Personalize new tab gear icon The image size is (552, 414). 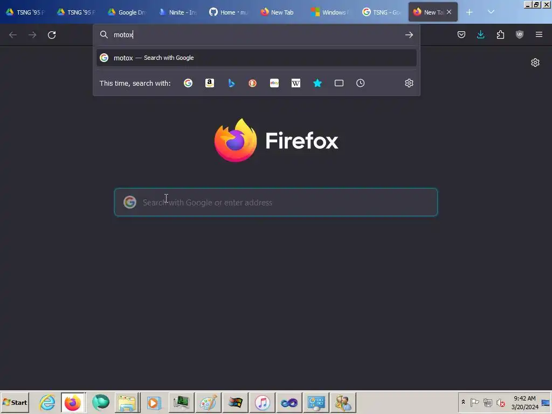point(535,63)
